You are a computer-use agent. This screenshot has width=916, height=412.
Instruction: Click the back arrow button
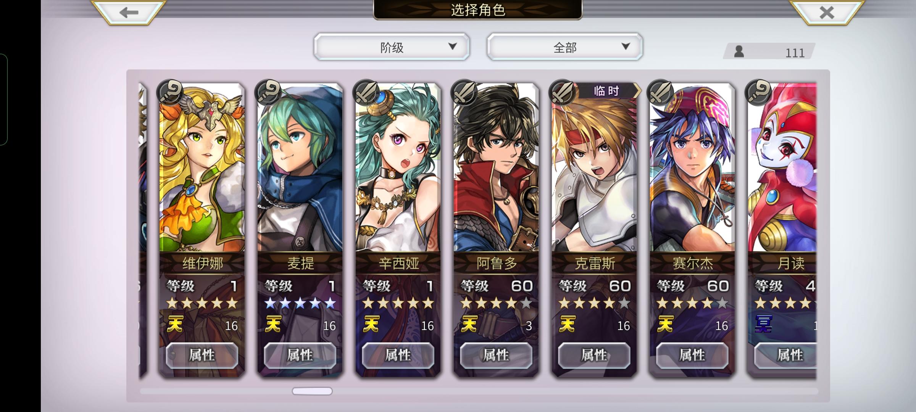point(129,12)
